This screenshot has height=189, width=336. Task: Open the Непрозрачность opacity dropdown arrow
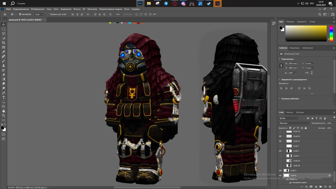point(334,123)
